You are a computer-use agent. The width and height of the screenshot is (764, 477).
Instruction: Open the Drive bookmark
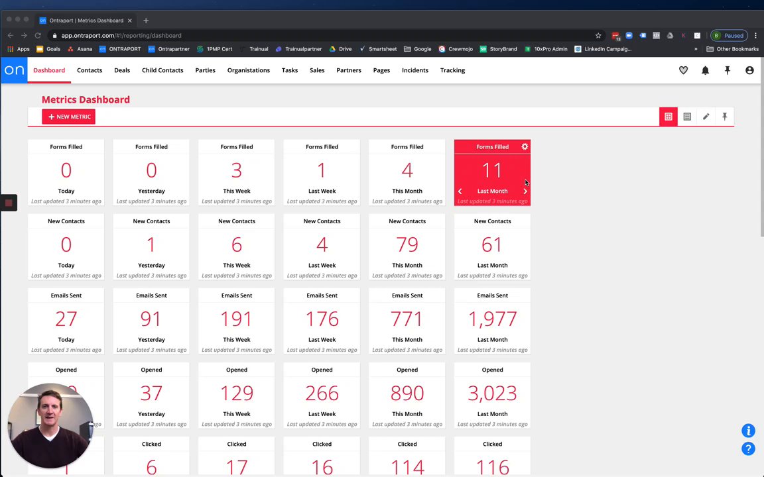[x=340, y=48]
